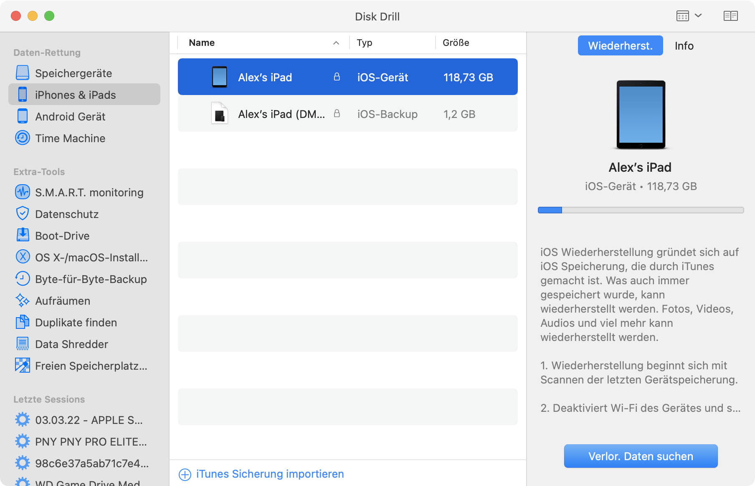Click the iPhones & iPads phone icon
This screenshot has height=486, width=755.
pyautogui.click(x=23, y=95)
